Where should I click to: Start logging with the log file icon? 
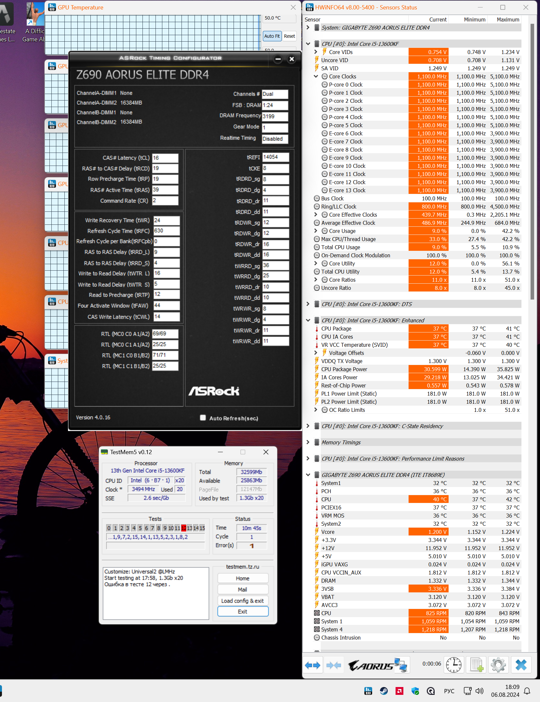coord(477,665)
